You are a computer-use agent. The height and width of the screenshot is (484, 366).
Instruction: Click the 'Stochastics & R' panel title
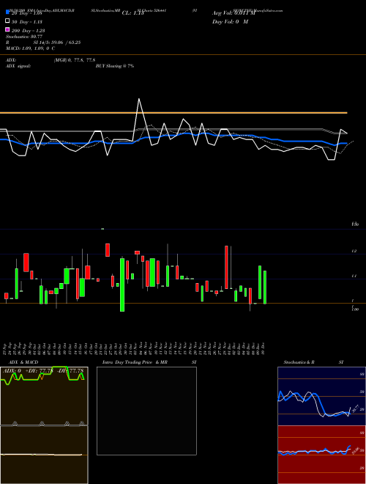point(299,362)
